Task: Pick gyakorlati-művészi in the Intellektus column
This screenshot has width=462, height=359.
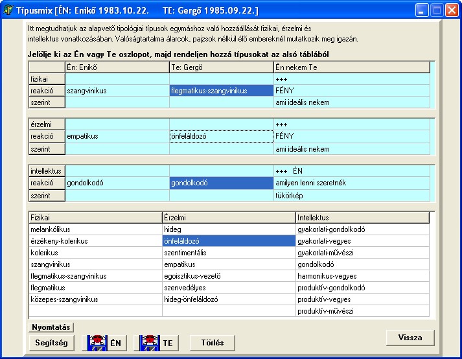Action: click(x=362, y=253)
